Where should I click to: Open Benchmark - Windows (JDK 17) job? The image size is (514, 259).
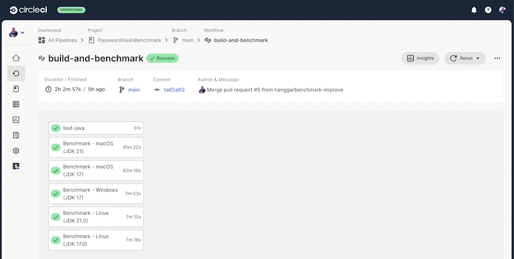[x=96, y=194]
